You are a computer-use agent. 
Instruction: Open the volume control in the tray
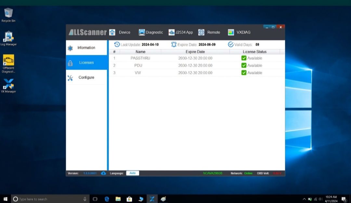(x=321, y=199)
